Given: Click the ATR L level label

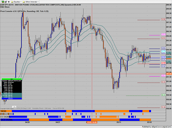Looking at the screenshot, I should (x=163, y=75).
